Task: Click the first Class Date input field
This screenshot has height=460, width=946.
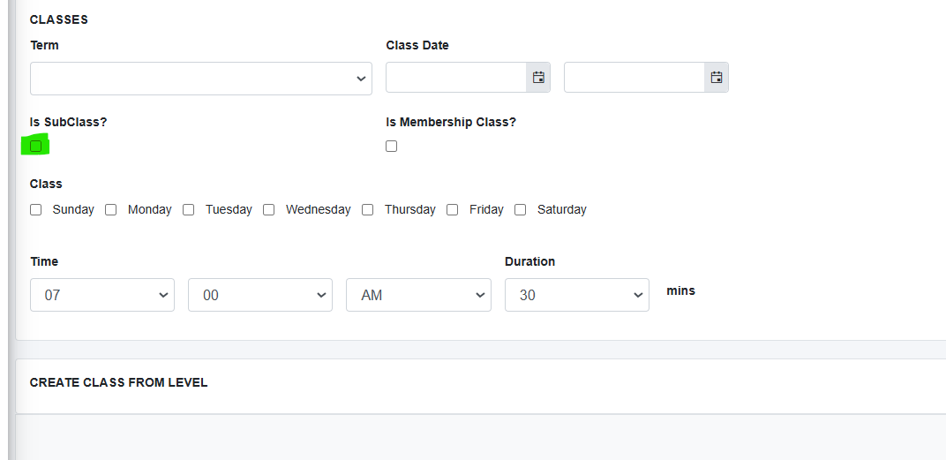Action: pyautogui.click(x=456, y=78)
